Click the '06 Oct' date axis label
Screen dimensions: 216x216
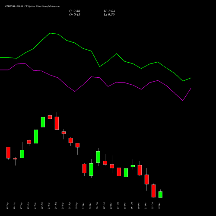point(97,206)
